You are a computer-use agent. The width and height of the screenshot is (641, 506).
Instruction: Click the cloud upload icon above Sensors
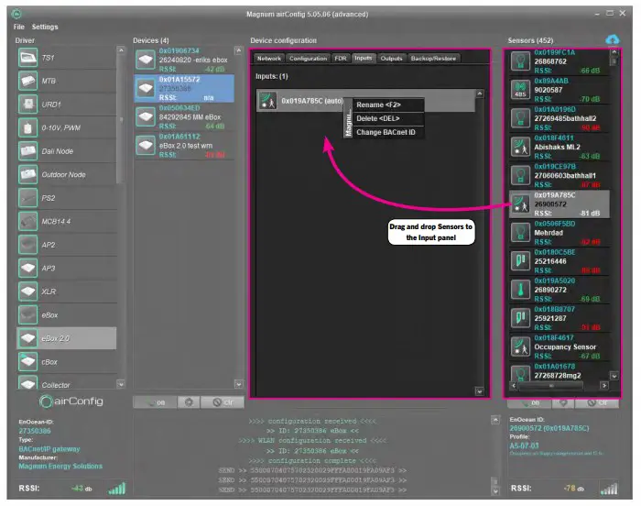pyautogui.click(x=613, y=39)
